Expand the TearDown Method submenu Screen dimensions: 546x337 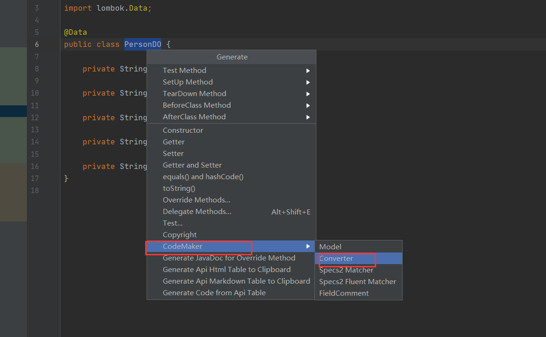tap(194, 93)
